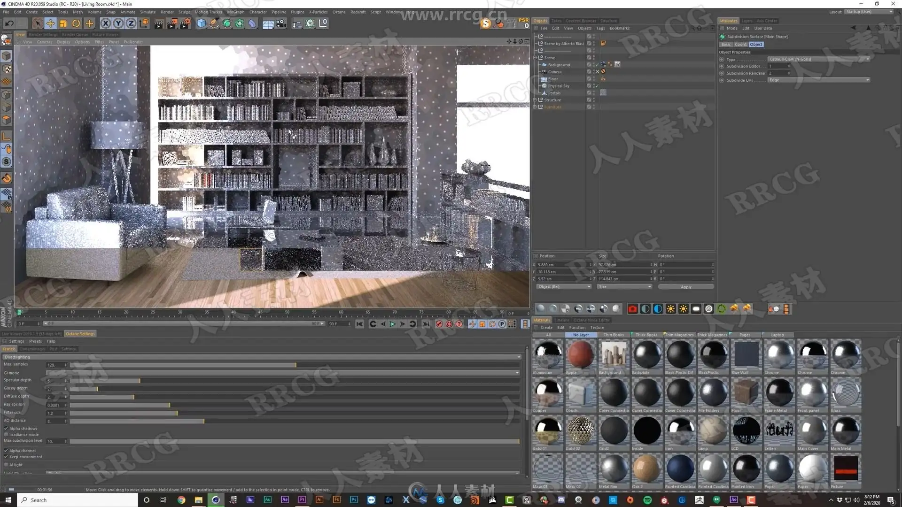The image size is (902, 507).
Task: Toggle the Keep environment checkbox
Action: tap(7, 456)
